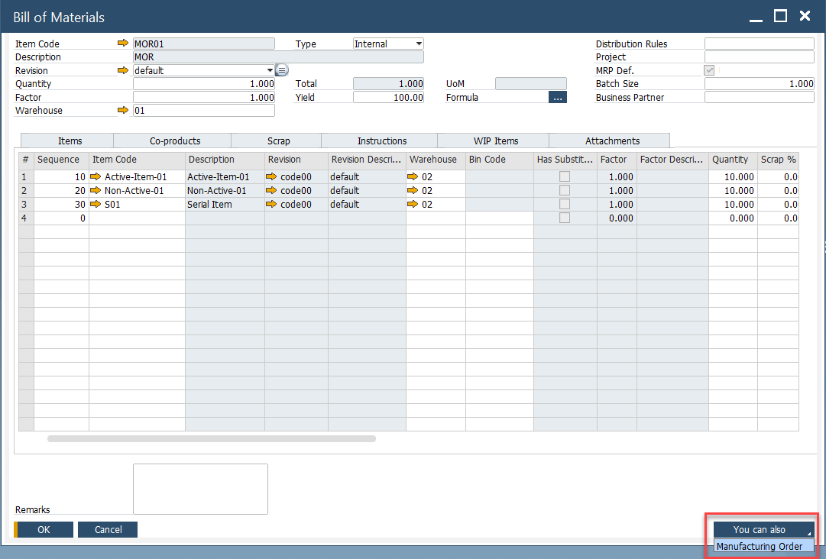The width and height of the screenshot is (826, 559).
Task: Expand the Revision dropdown showing default
Action: pos(270,70)
